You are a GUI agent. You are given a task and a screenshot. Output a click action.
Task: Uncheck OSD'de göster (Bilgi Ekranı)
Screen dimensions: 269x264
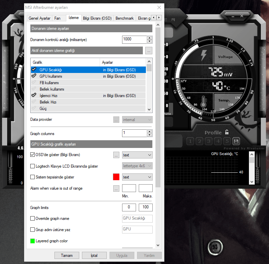tap(32, 155)
